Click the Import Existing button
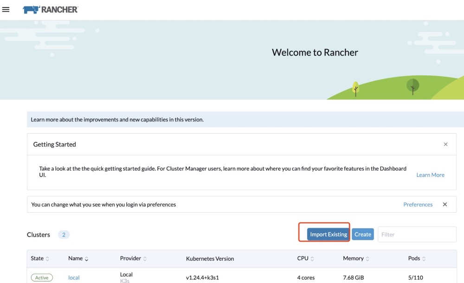Viewport: 464px width, 283px height. tap(329, 234)
